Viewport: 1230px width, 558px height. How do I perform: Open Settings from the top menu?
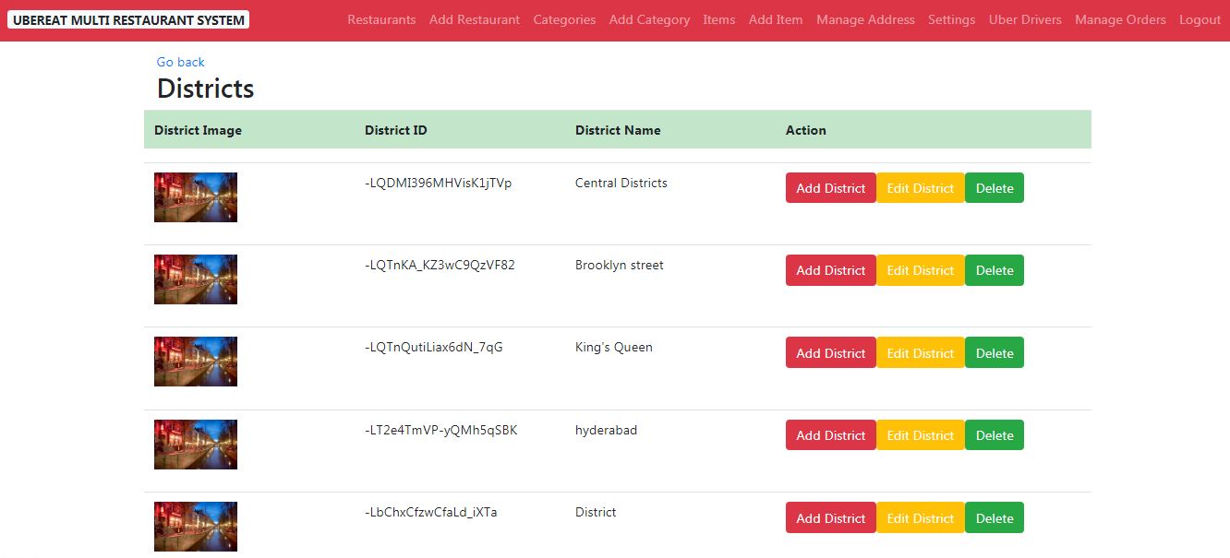tap(951, 19)
